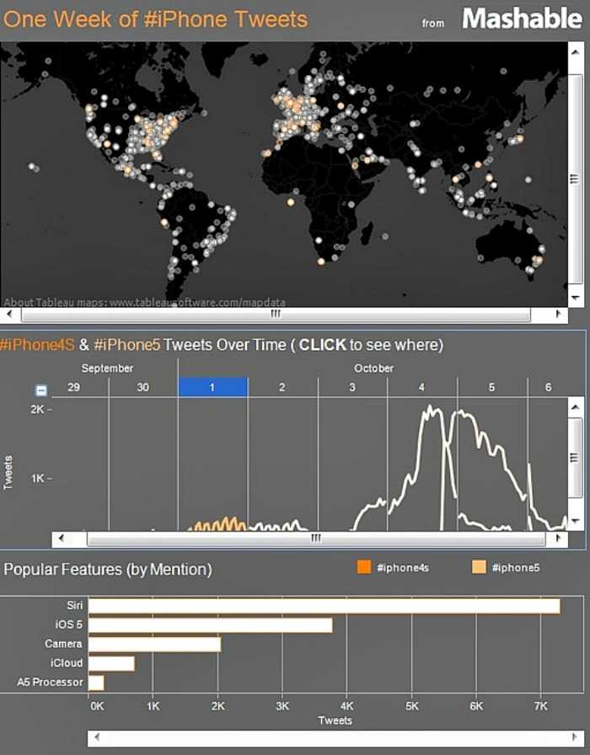The height and width of the screenshot is (755, 590).
Task: Select the October 4 date header
Action: point(422,387)
